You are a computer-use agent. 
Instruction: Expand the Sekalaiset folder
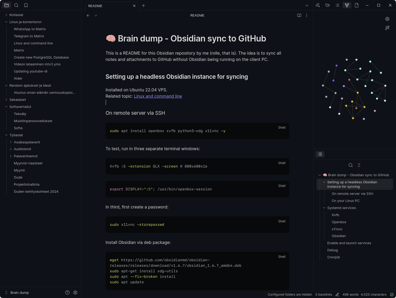(x=6, y=100)
